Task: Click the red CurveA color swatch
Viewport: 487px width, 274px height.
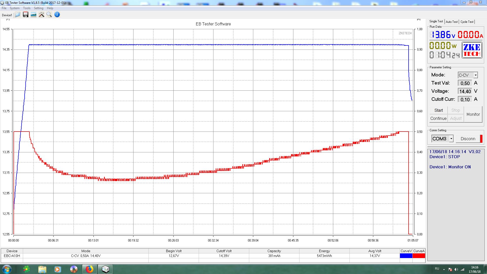Action: point(419,256)
